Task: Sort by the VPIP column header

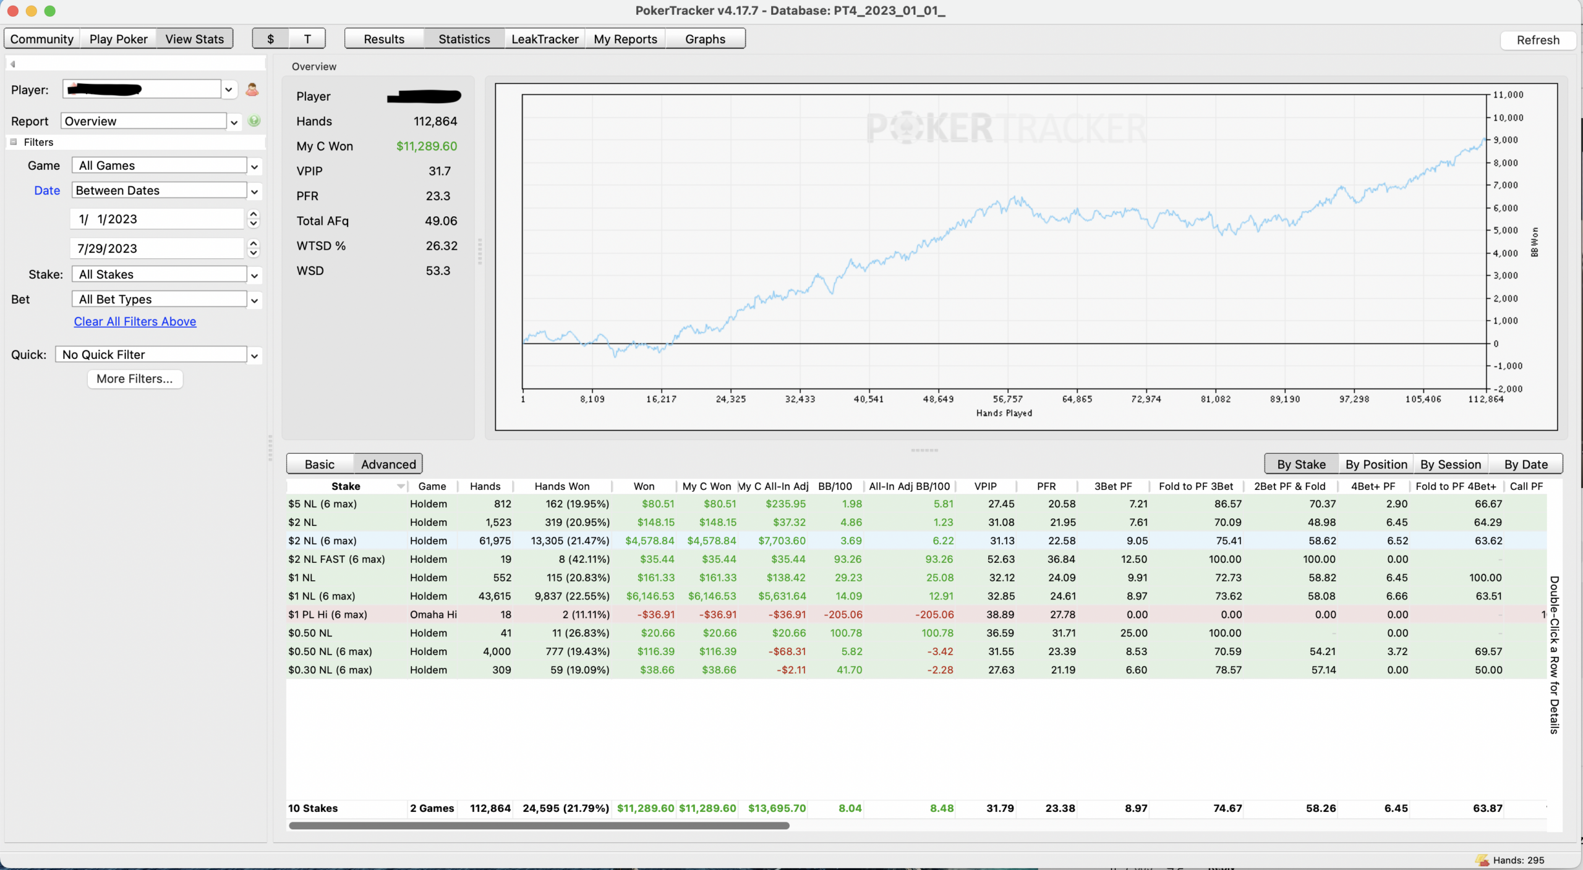Action: [x=985, y=486]
